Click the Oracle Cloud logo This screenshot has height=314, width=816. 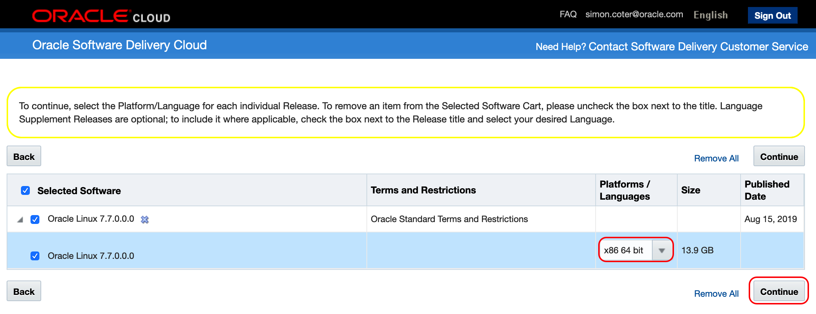[x=101, y=16]
